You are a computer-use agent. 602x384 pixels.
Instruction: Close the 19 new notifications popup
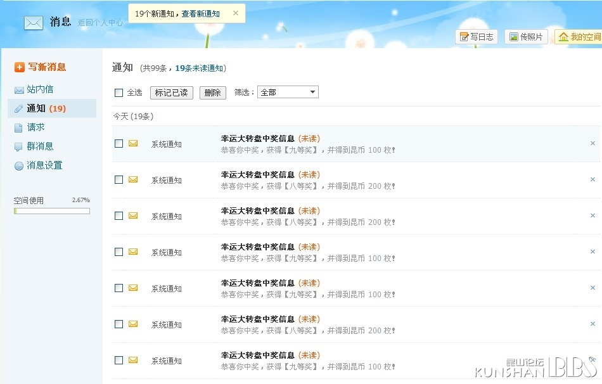click(236, 13)
